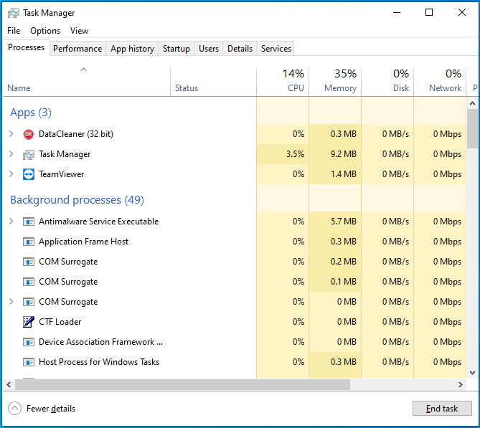Collapse view using Fewer details arrow
The image size is (480, 428).
[14, 409]
